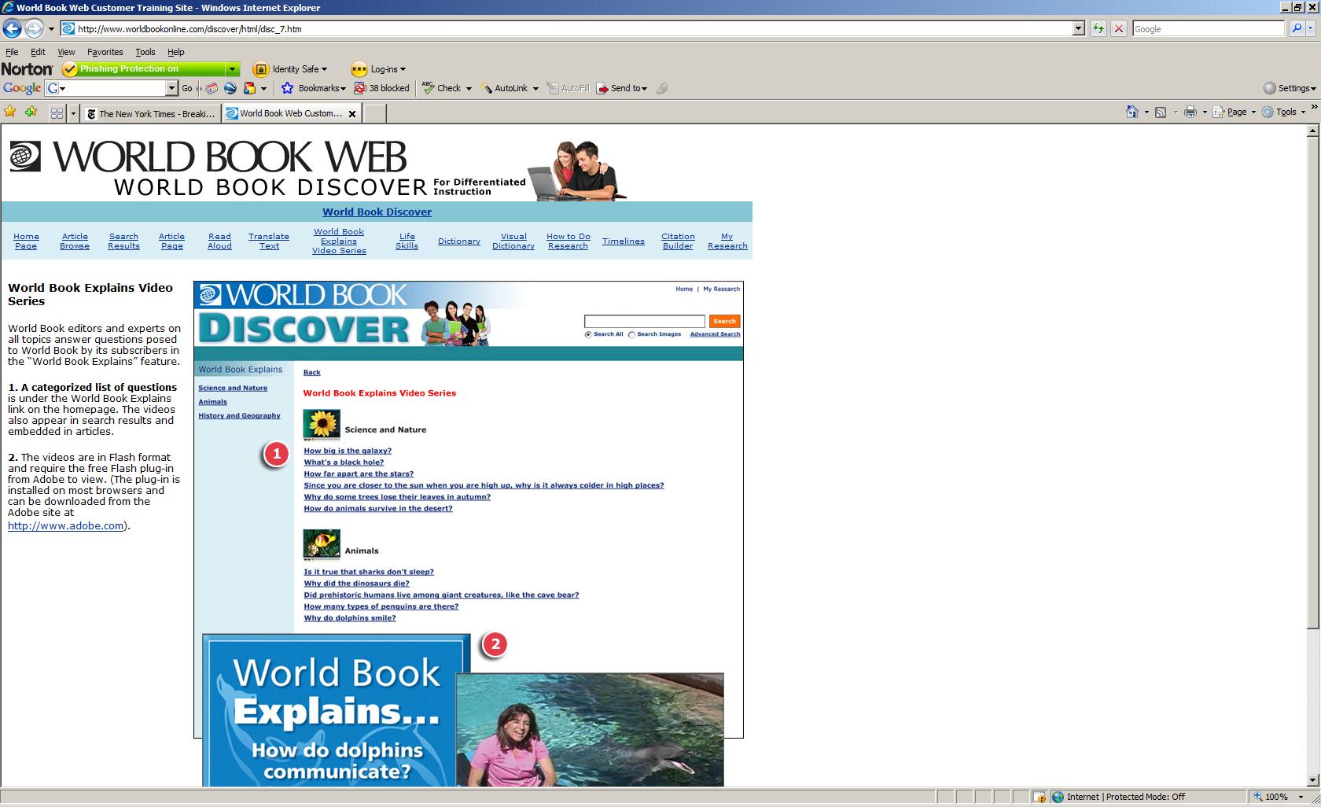Go to the Citation Builder page
The width and height of the screenshot is (1321, 807).
pyautogui.click(x=678, y=241)
